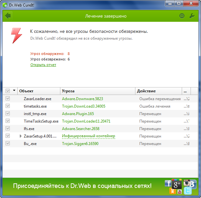The width and height of the screenshot is (201, 198).
Task: Open the report via Открыть отчет link
Action: click(43, 65)
